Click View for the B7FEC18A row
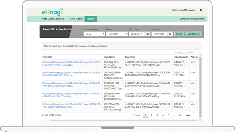 click(193, 104)
